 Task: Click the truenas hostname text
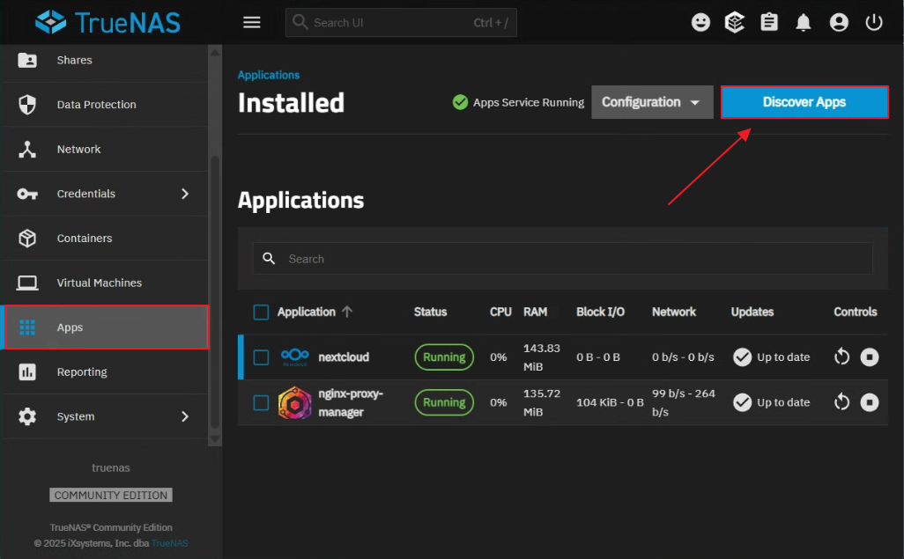click(x=111, y=468)
